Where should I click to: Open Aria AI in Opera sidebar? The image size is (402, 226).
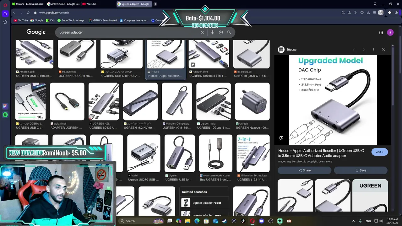click(x=5, y=106)
